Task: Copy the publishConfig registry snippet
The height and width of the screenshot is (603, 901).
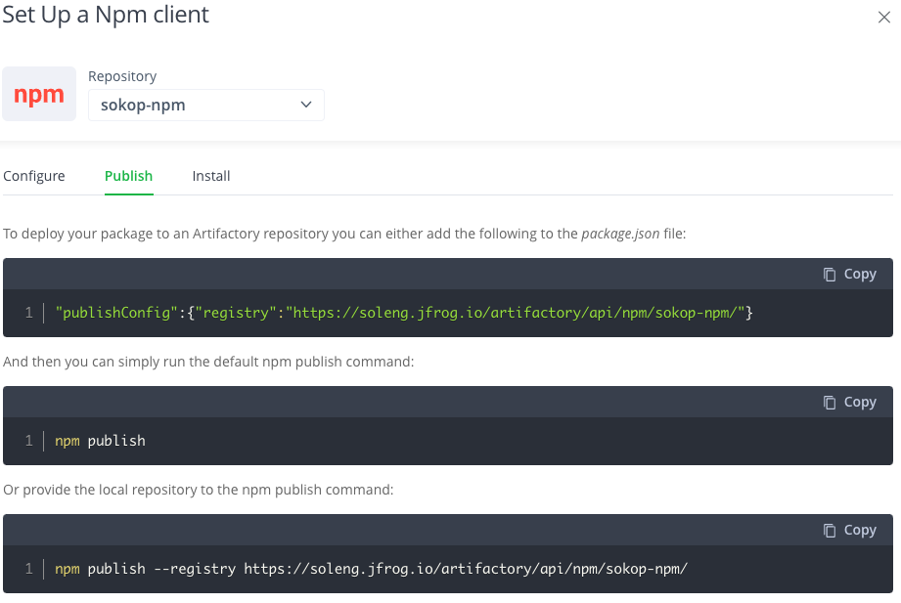Action: (x=850, y=275)
